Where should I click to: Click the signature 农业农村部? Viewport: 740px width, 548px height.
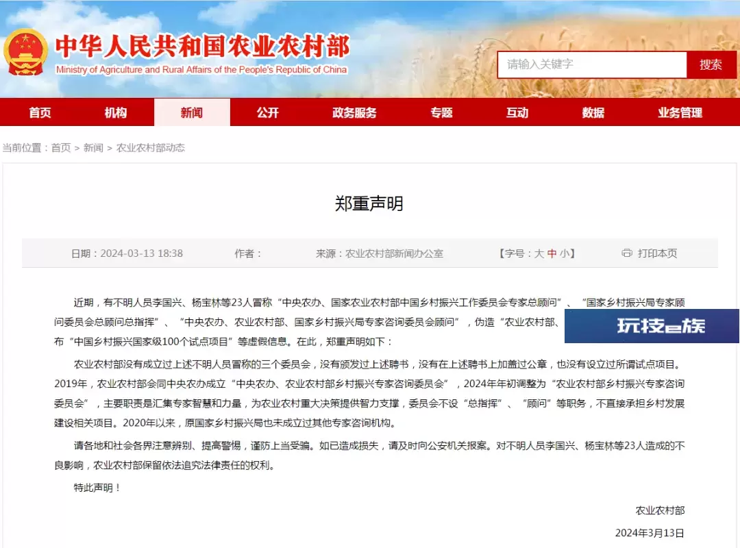tap(660, 510)
